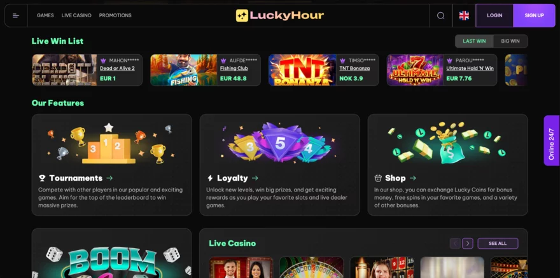560x278 pixels.
Task: Open the LIVE CASINO menu item
Action: tap(76, 15)
